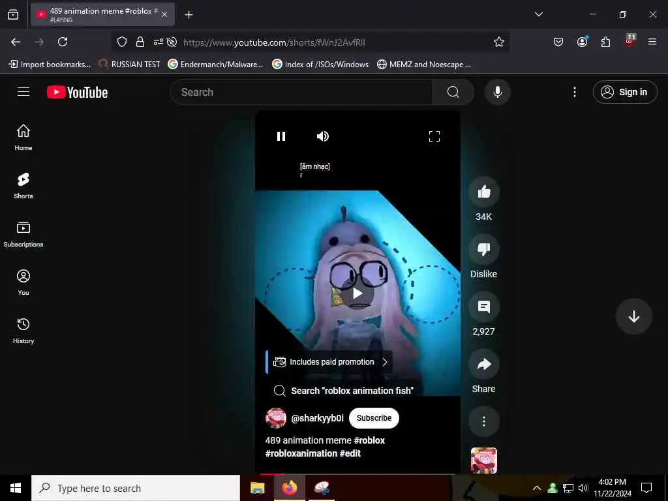Open the sound thumbnail below more actions
The width and height of the screenshot is (668, 501).
tap(483, 461)
